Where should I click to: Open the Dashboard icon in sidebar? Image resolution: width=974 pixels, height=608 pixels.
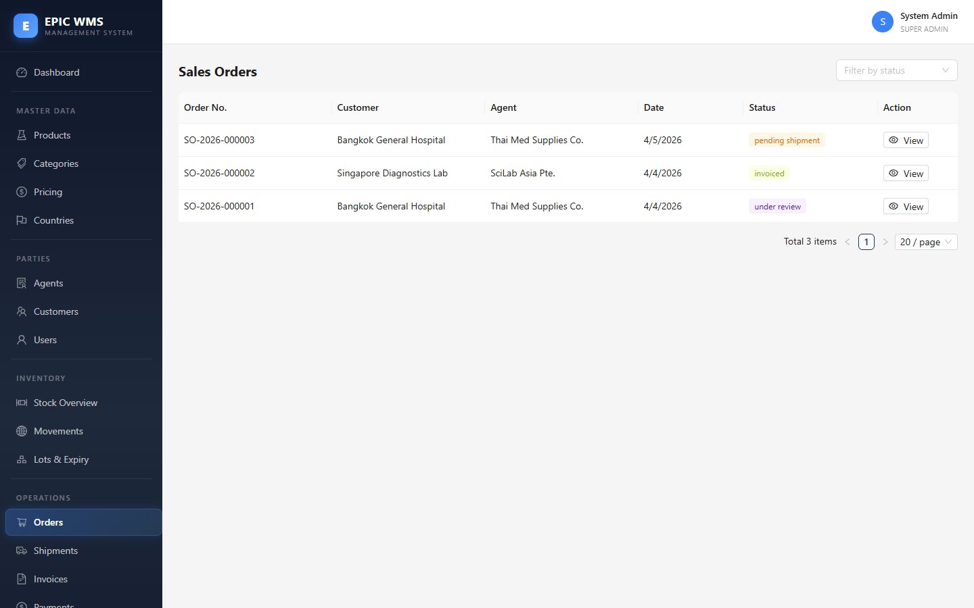click(22, 72)
